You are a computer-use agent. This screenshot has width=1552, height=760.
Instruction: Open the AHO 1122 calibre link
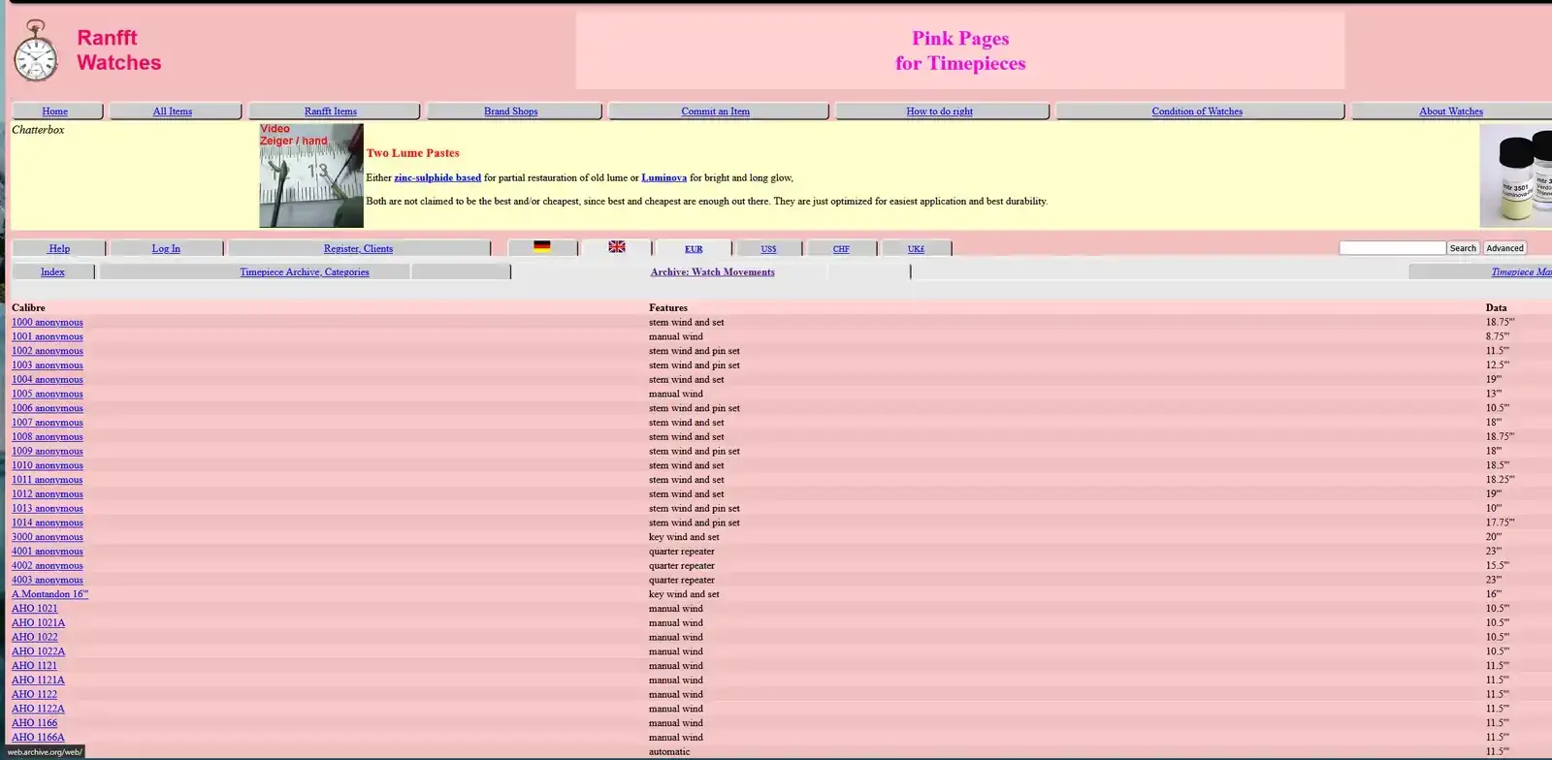tap(35, 694)
